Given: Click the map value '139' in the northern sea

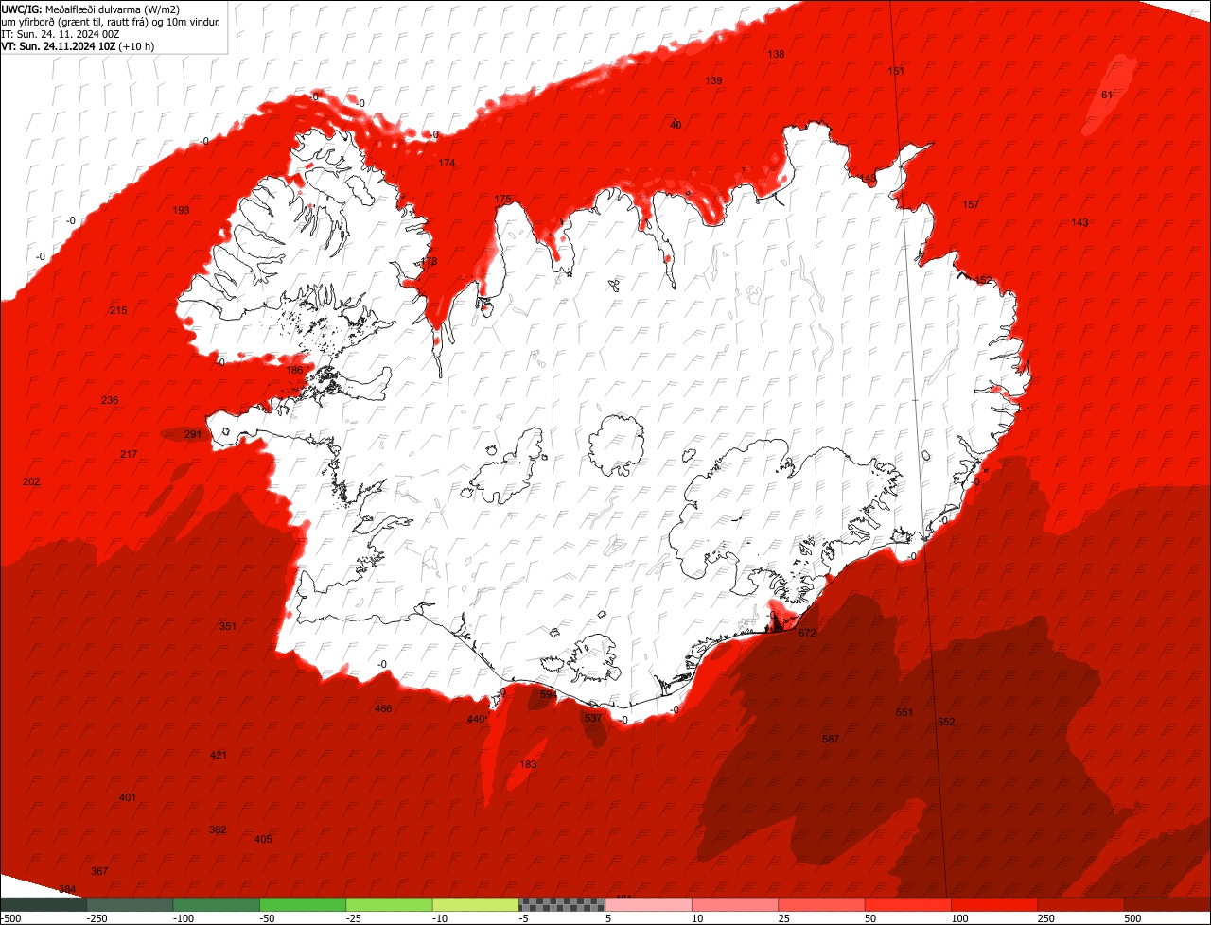Looking at the screenshot, I should tap(713, 80).
